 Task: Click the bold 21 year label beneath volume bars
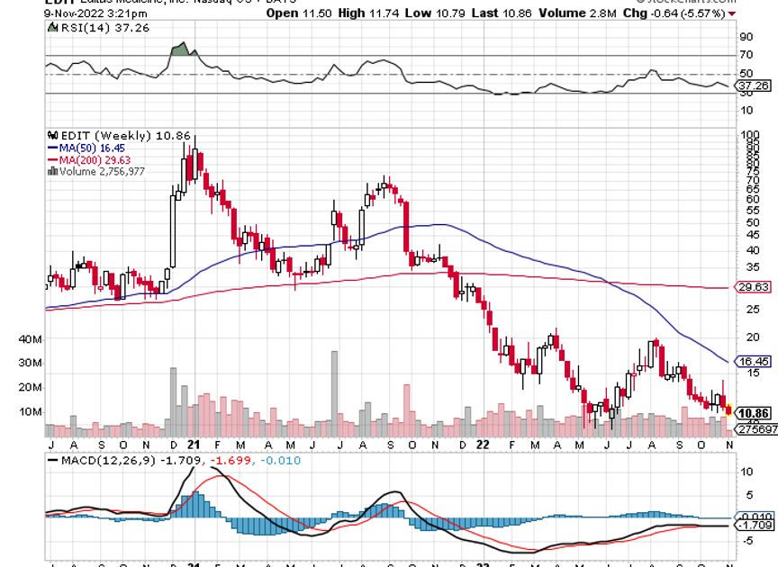194,445
